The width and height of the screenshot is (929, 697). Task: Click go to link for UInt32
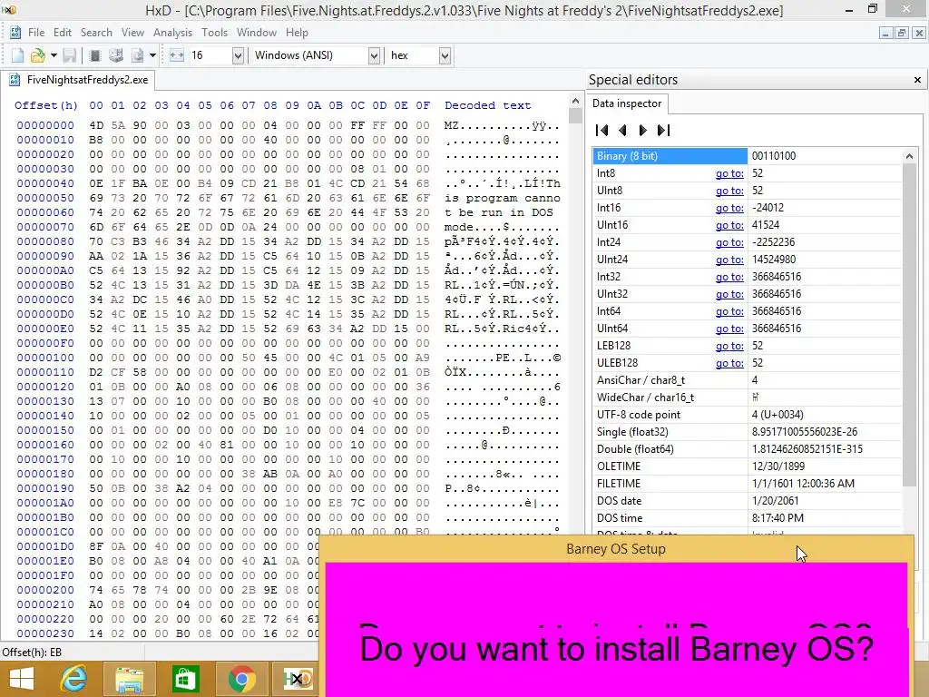[x=729, y=293]
